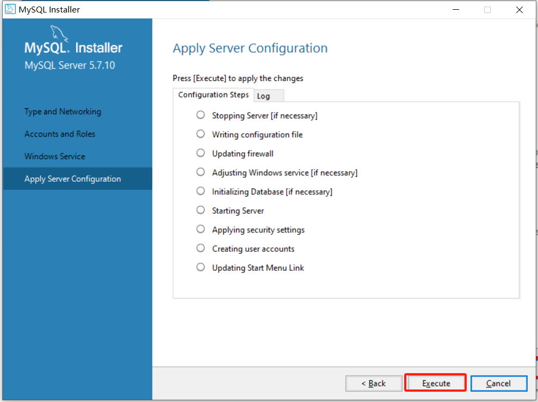The height and width of the screenshot is (402, 538).
Task: Select Apply Server Configuration sidebar item
Action: 72,179
